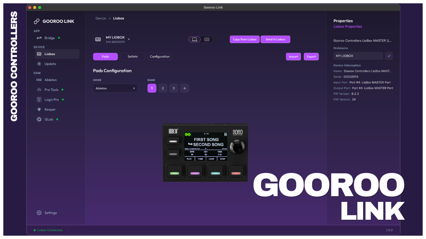The width and height of the screenshot is (426, 239).
Task: Click the HW Version 24 value
Action: tap(354, 100)
